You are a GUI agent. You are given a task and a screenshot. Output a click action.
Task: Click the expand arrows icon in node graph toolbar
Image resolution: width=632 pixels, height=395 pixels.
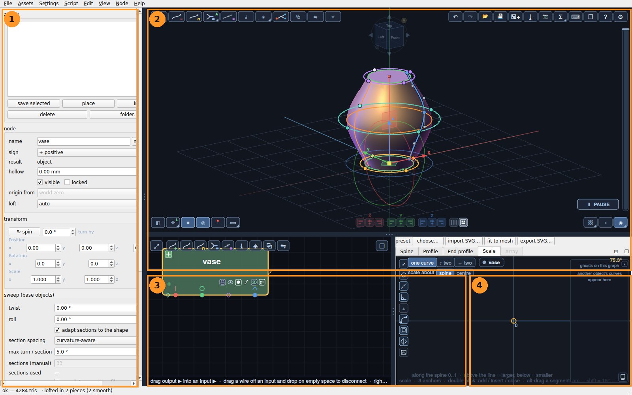[x=156, y=246]
